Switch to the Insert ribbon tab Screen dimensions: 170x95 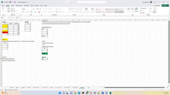click(12, 6)
